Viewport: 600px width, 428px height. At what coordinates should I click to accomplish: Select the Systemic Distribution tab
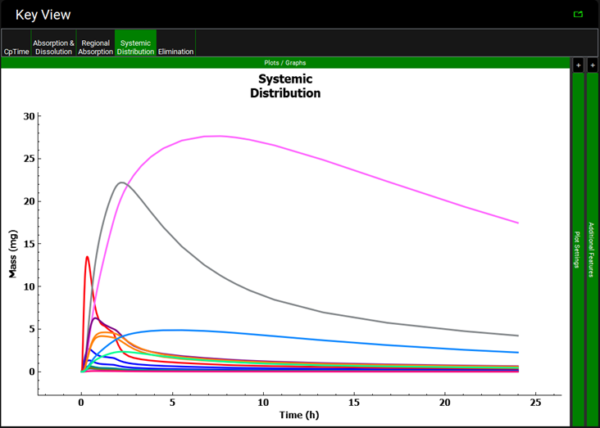click(135, 47)
